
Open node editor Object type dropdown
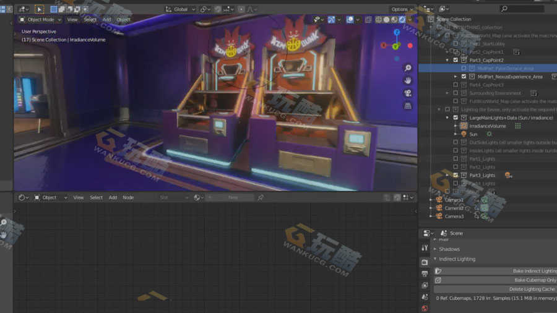click(x=51, y=197)
